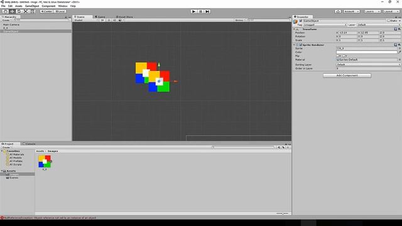402x226 pixels.
Task: Open the Edit menu
Action: (x=10, y=6)
